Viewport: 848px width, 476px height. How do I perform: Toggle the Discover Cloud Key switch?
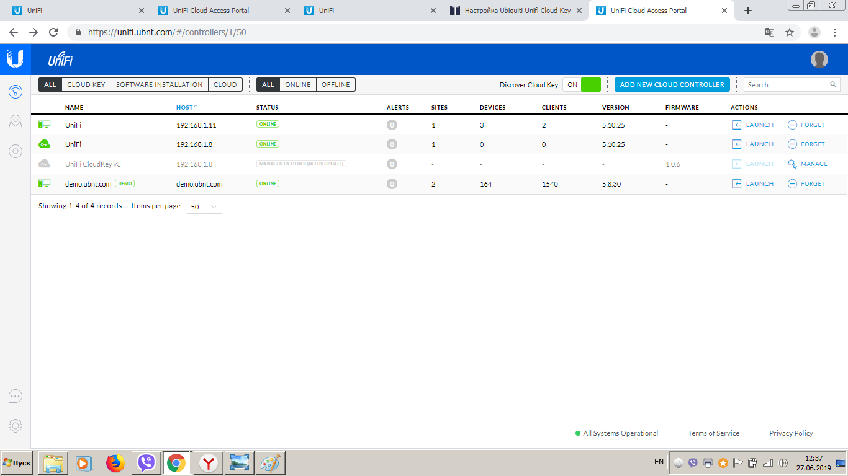coord(582,84)
